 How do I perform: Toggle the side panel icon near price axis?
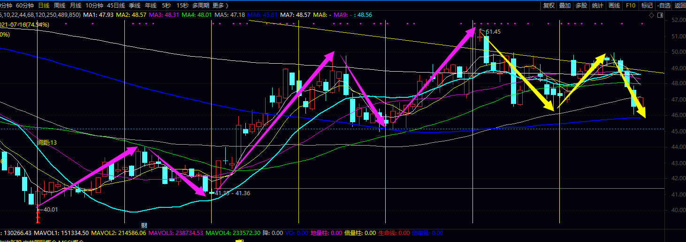[660, 15]
